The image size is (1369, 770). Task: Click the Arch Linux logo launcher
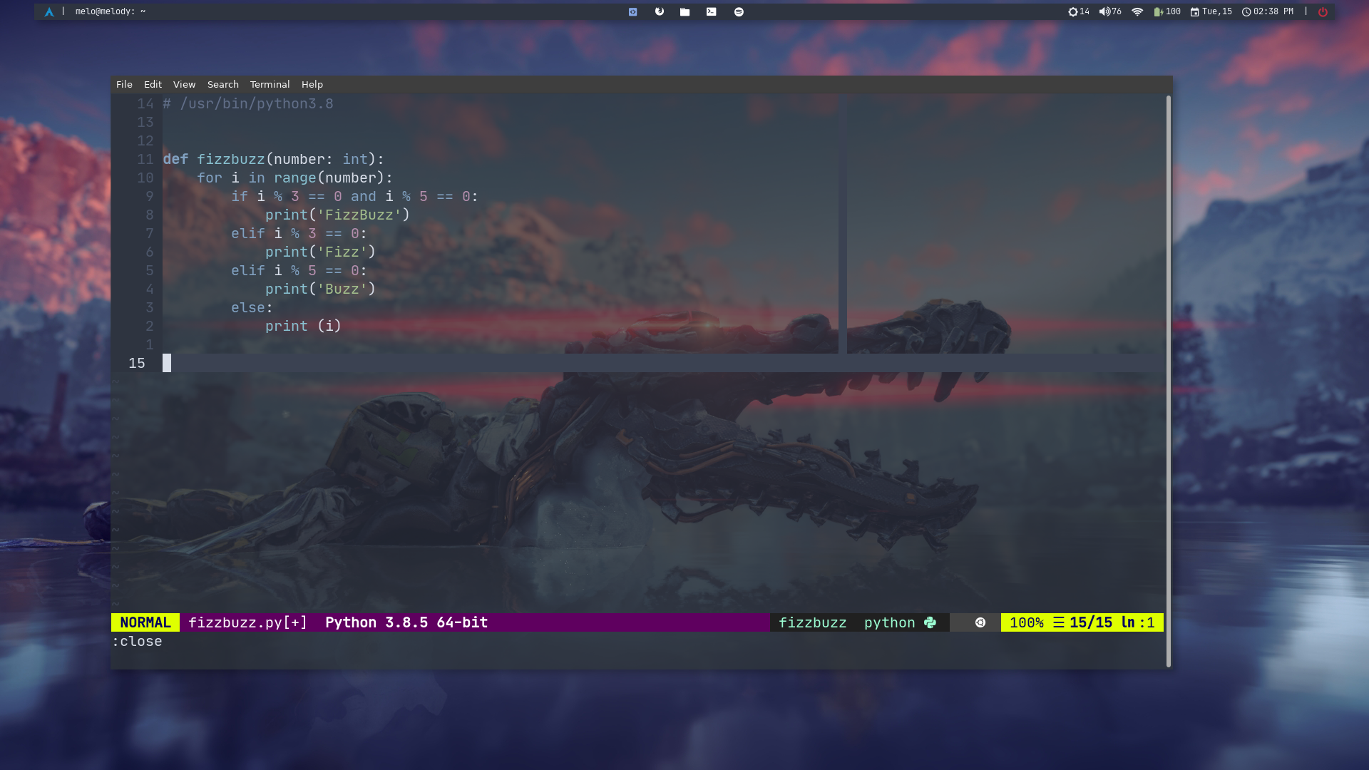[49, 11]
